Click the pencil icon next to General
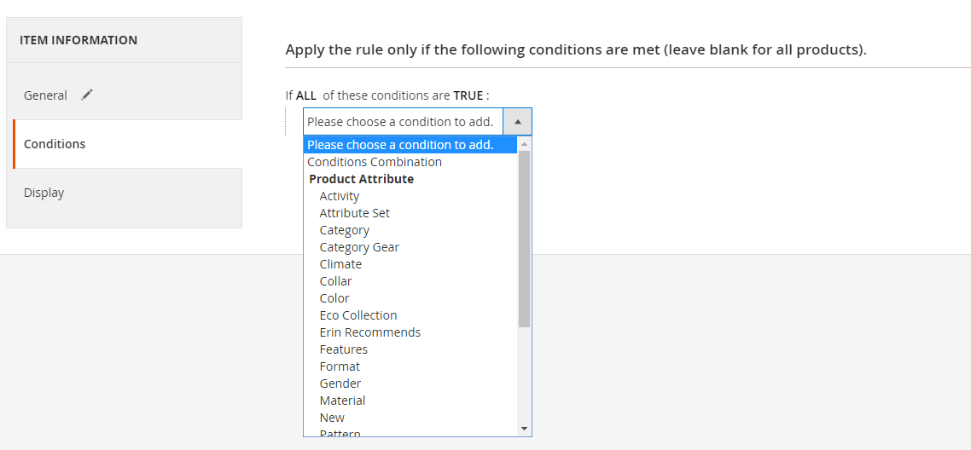Image resolution: width=971 pixels, height=450 pixels. (x=86, y=95)
